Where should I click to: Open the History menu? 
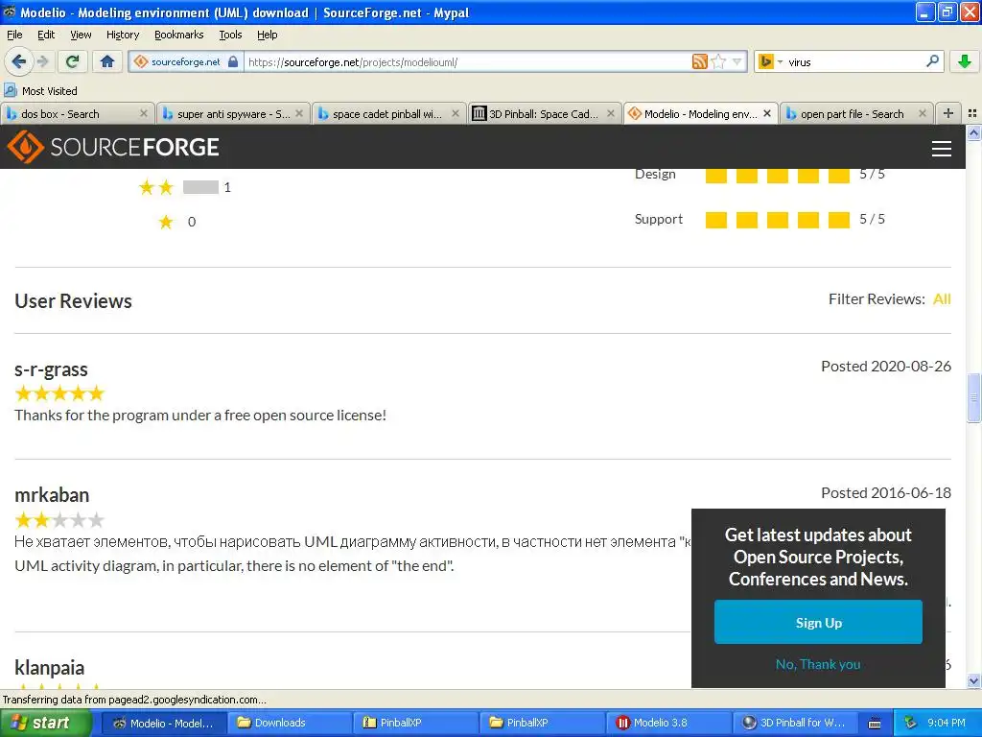tap(122, 35)
